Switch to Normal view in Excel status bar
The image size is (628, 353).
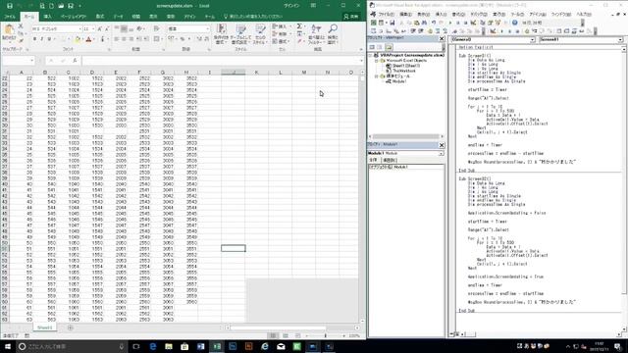(x=273, y=335)
